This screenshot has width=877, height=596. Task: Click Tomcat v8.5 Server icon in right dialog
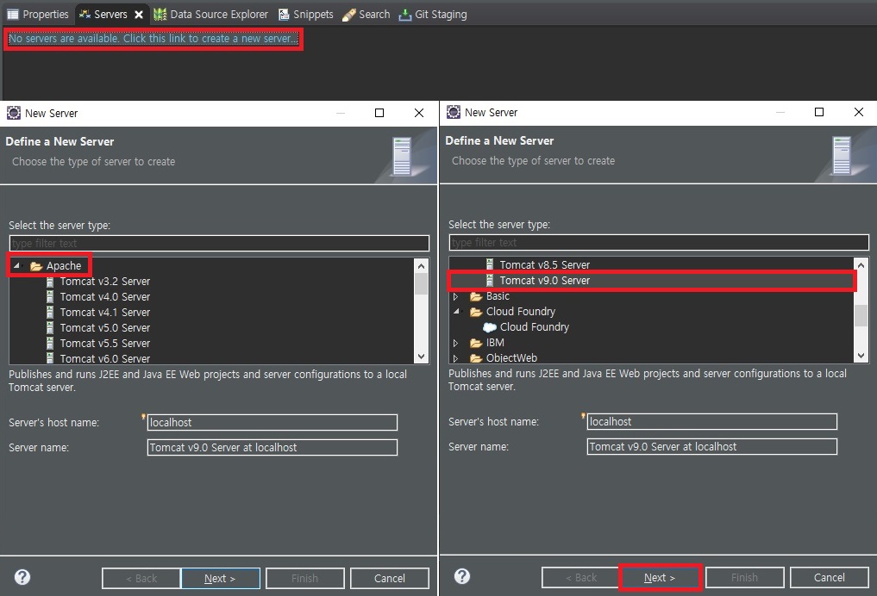(x=490, y=264)
